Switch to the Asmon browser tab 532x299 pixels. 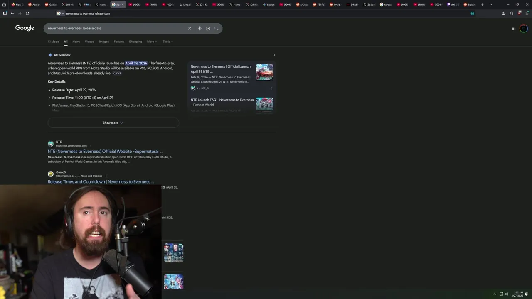(34, 5)
